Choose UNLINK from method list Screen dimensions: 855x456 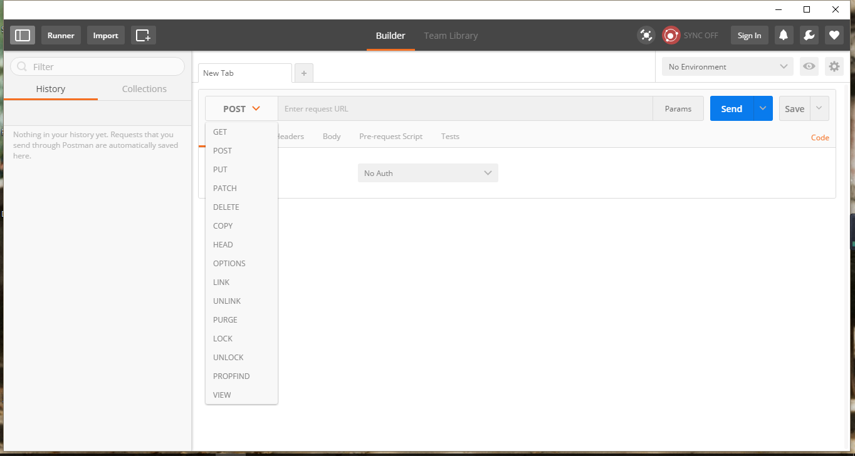pos(241,301)
